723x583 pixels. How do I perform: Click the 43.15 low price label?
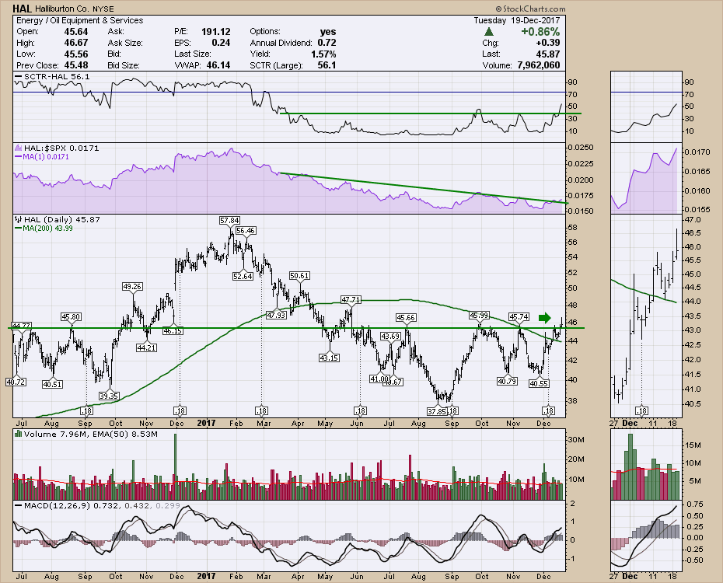(x=329, y=358)
